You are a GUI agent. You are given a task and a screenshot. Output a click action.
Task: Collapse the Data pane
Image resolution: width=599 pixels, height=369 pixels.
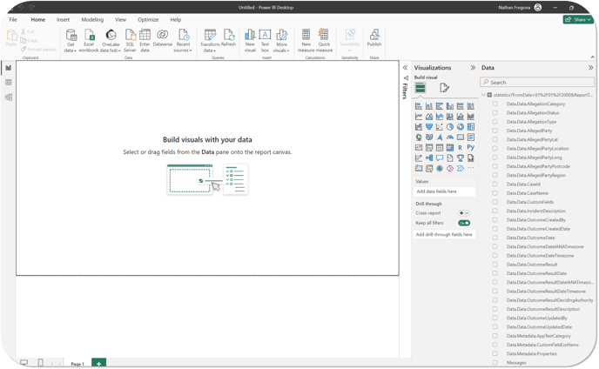tap(590, 68)
